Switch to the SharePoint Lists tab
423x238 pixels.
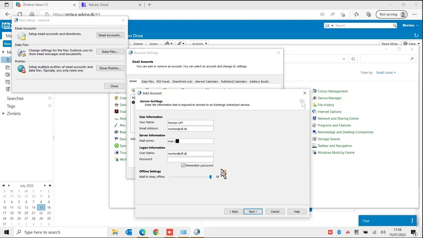tap(182, 82)
